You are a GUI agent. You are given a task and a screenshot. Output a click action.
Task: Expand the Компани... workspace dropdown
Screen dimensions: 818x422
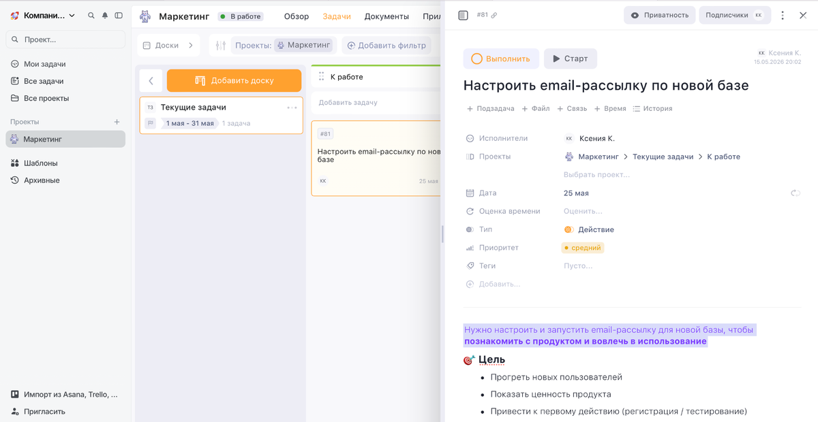(43, 16)
